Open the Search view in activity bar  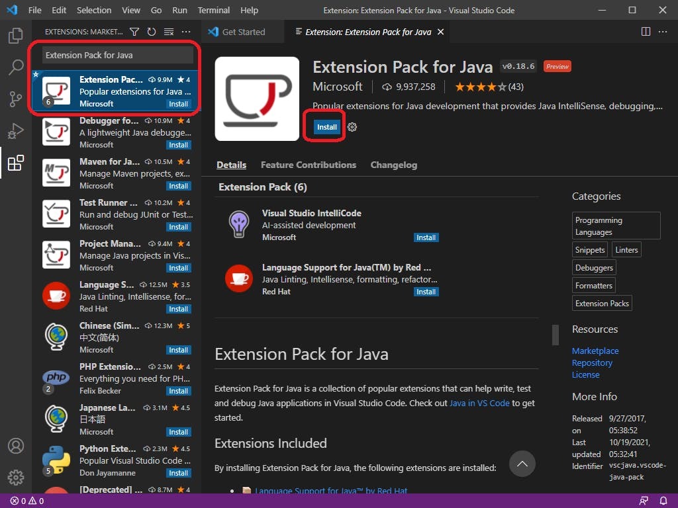point(16,67)
